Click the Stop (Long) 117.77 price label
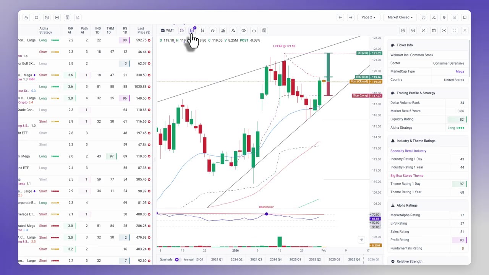The image size is (489, 275). 366,95
